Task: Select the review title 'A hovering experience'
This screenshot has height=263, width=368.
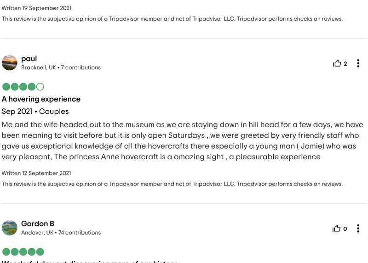Action: tap(41, 99)
